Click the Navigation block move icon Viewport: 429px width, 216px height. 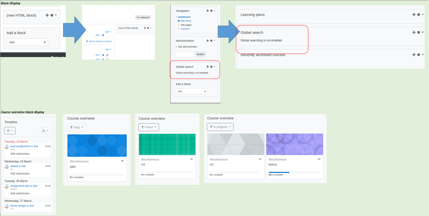tap(208, 10)
